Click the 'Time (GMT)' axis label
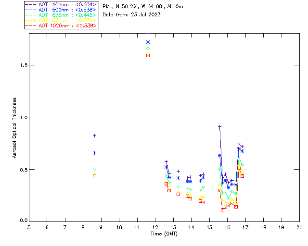Viewport: 308px width, 246px height. 164,234
